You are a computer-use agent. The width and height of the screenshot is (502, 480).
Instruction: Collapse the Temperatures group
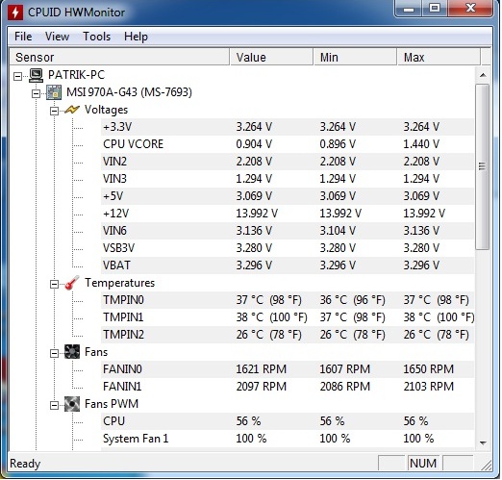click(x=55, y=284)
